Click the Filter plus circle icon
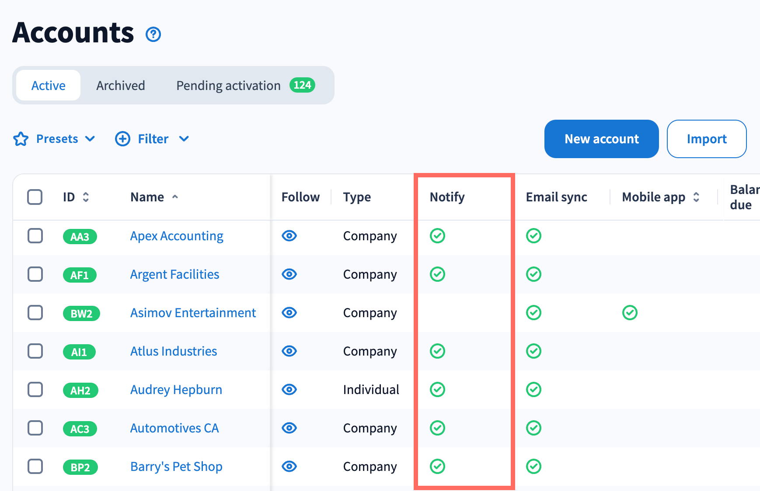The image size is (760, 491). [122, 139]
